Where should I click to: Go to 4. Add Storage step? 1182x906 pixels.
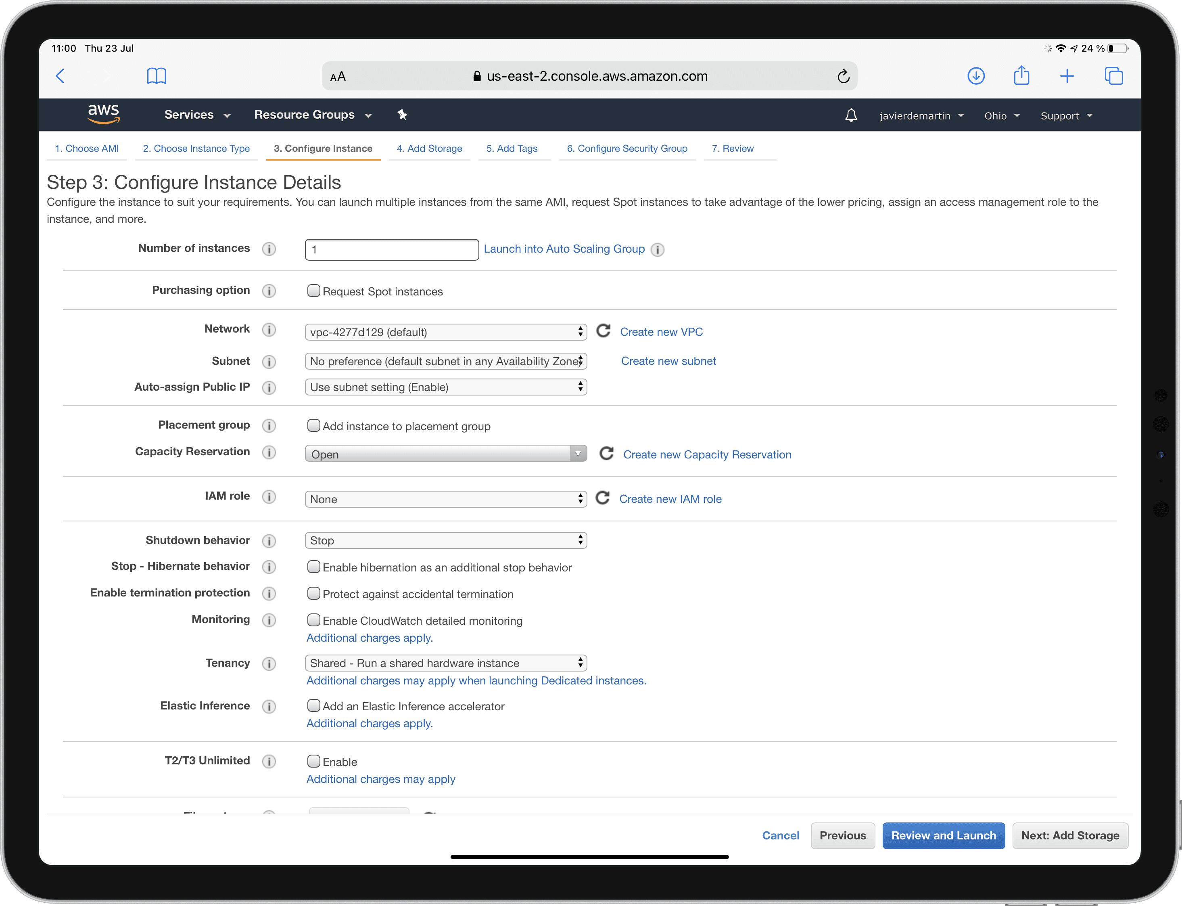coord(430,148)
